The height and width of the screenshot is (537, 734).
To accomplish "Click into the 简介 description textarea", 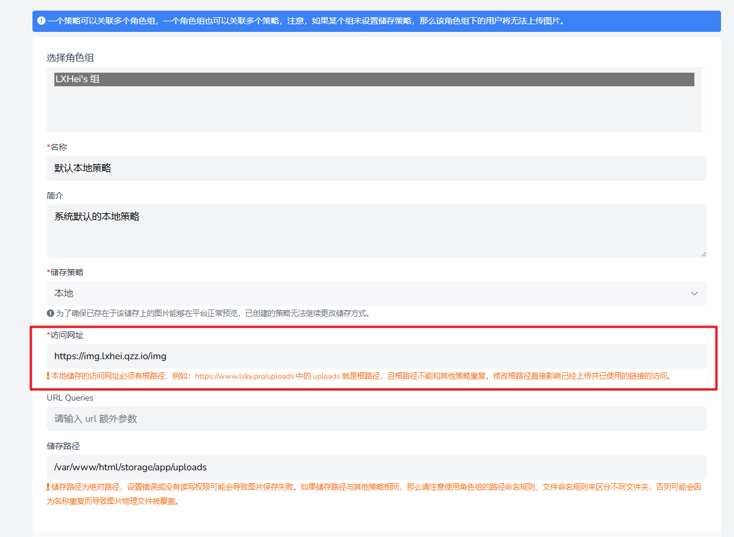I will click(x=376, y=231).
